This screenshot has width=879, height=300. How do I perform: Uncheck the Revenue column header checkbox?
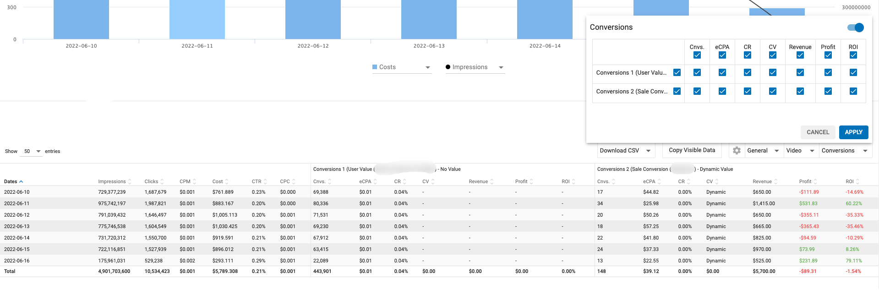[800, 55]
